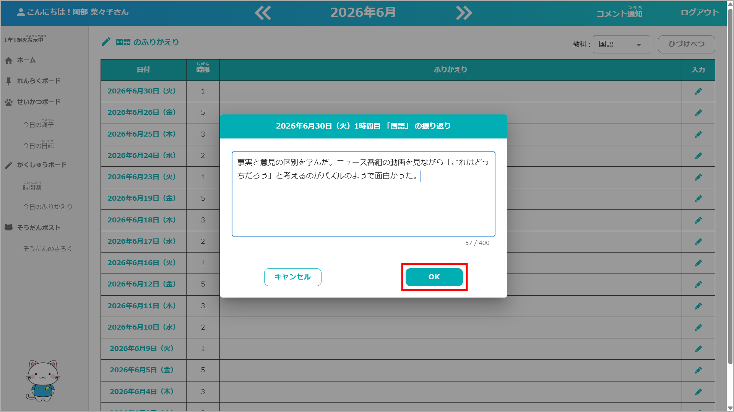
Task: Click the previous month double-arrow icon
Action: pyautogui.click(x=263, y=13)
